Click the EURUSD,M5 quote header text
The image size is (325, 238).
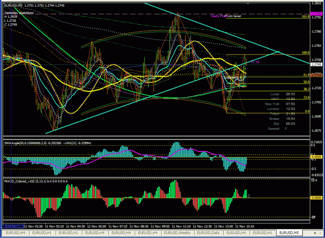point(34,6)
